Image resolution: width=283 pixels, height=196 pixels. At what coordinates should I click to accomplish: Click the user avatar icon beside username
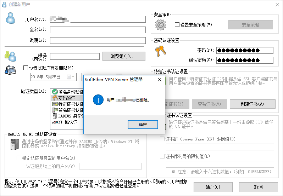tap(11, 18)
